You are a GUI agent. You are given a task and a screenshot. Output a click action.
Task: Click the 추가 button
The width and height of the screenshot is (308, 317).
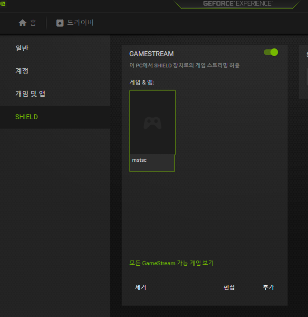coord(268,287)
